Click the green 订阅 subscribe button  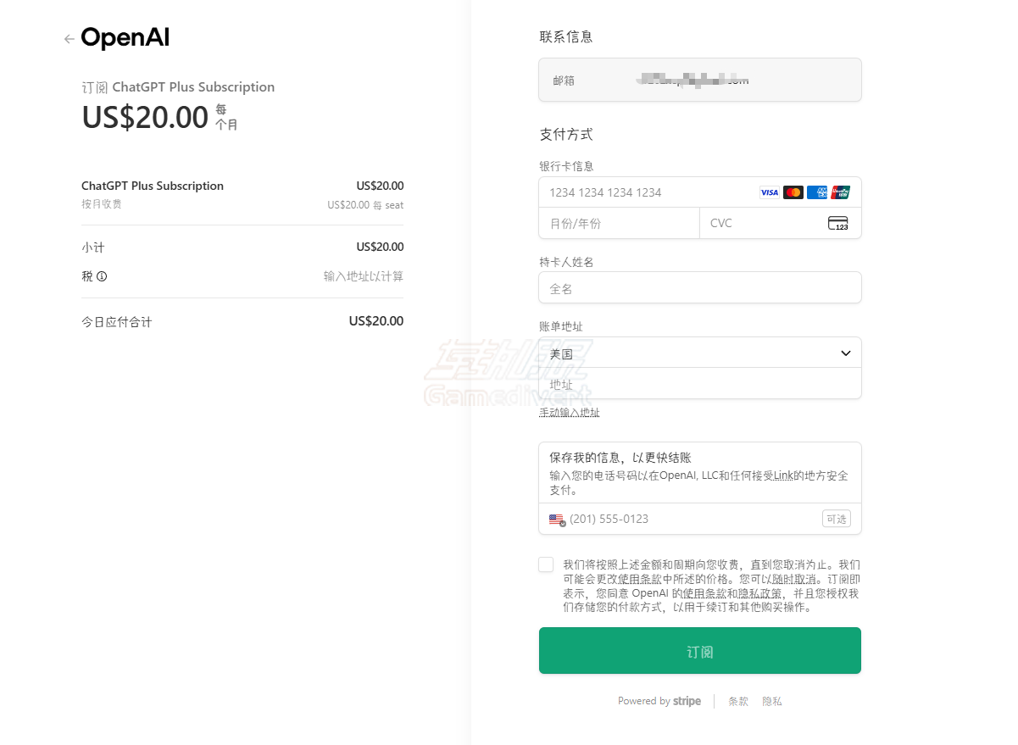tap(700, 651)
